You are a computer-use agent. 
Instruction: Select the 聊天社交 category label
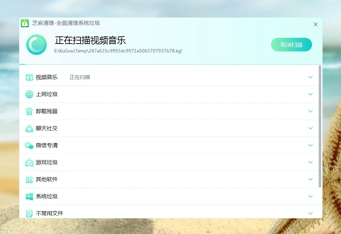(x=47, y=128)
